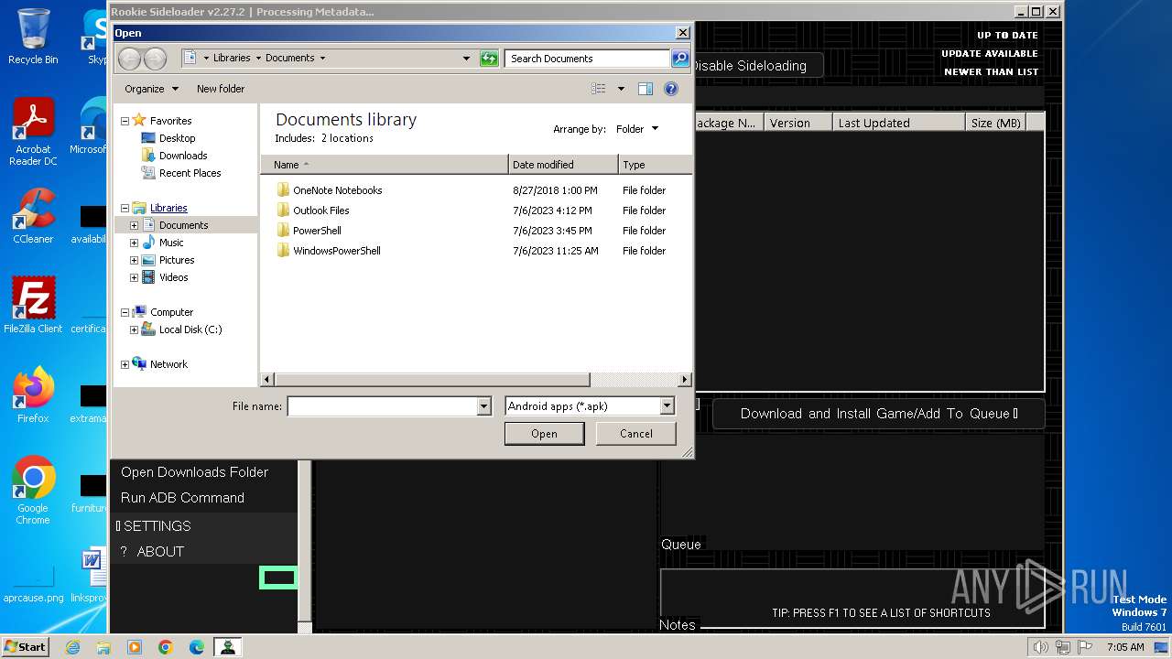
Task: Click Download and Install Game/Add To Queue
Action: [879, 414]
